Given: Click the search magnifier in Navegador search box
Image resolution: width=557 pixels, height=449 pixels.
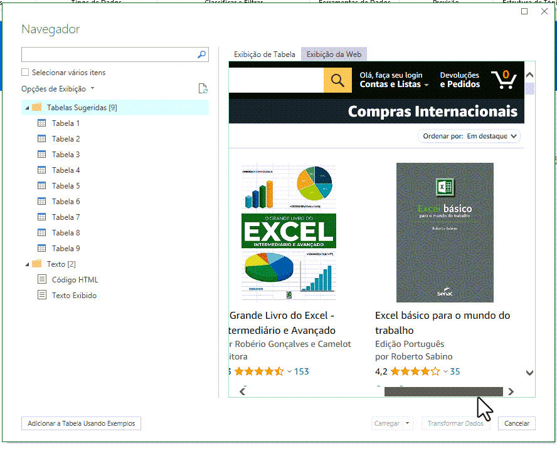Looking at the screenshot, I should [201, 54].
